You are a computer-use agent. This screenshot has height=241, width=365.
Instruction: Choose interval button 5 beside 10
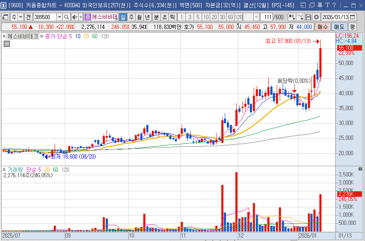tap(198, 17)
